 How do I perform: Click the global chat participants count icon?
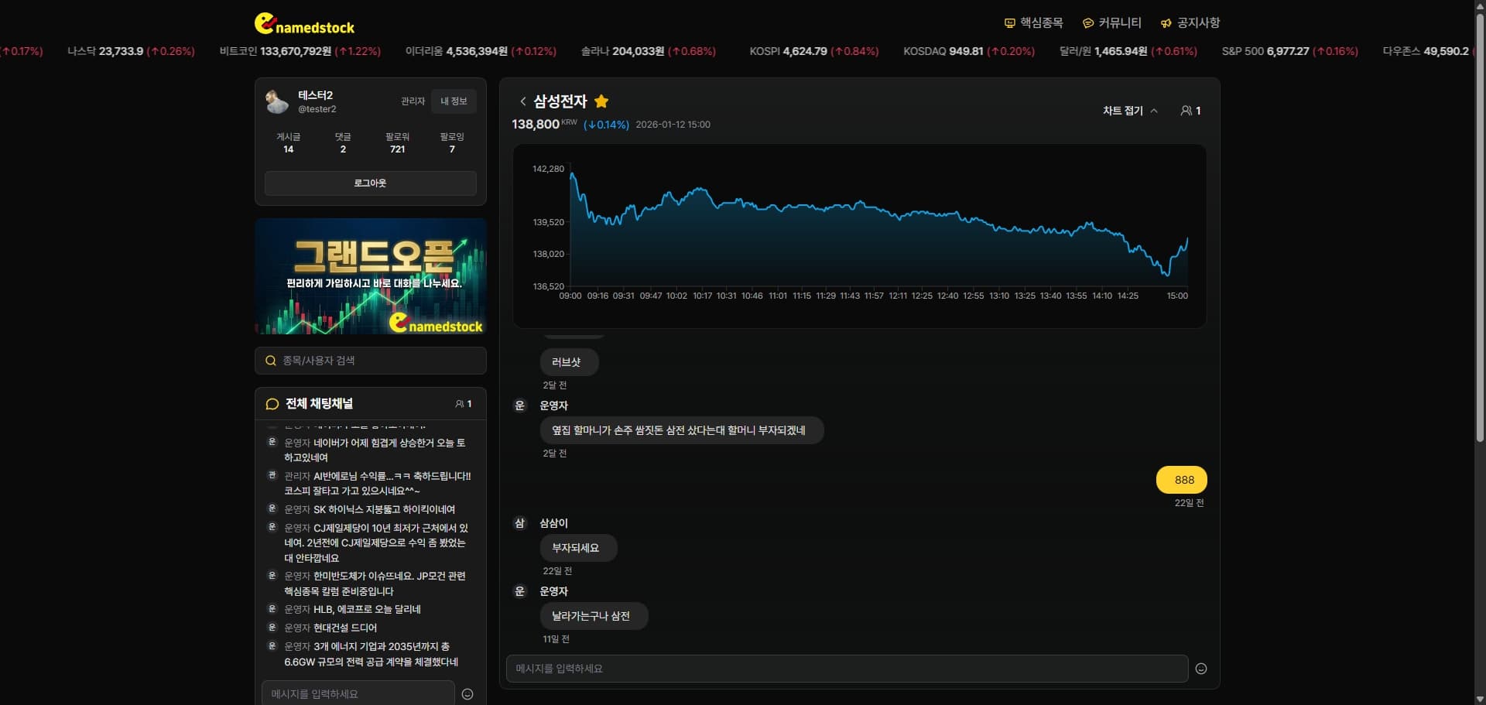pos(461,404)
